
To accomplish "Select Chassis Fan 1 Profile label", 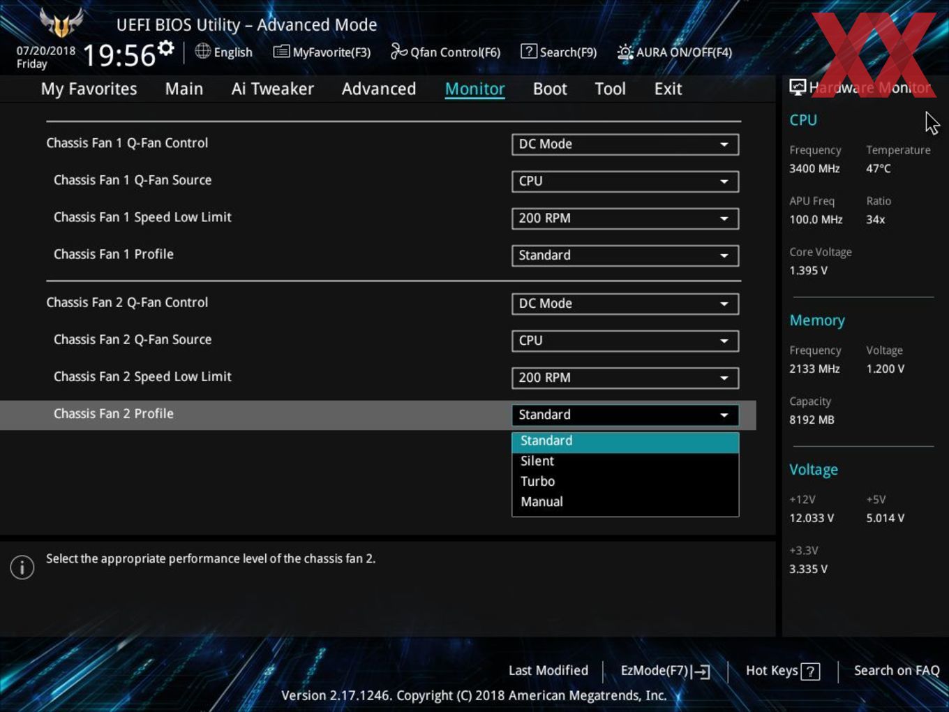I will pyautogui.click(x=114, y=254).
